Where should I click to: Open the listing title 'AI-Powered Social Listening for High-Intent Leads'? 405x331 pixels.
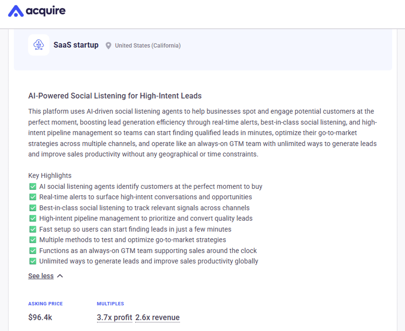pos(115,96)
